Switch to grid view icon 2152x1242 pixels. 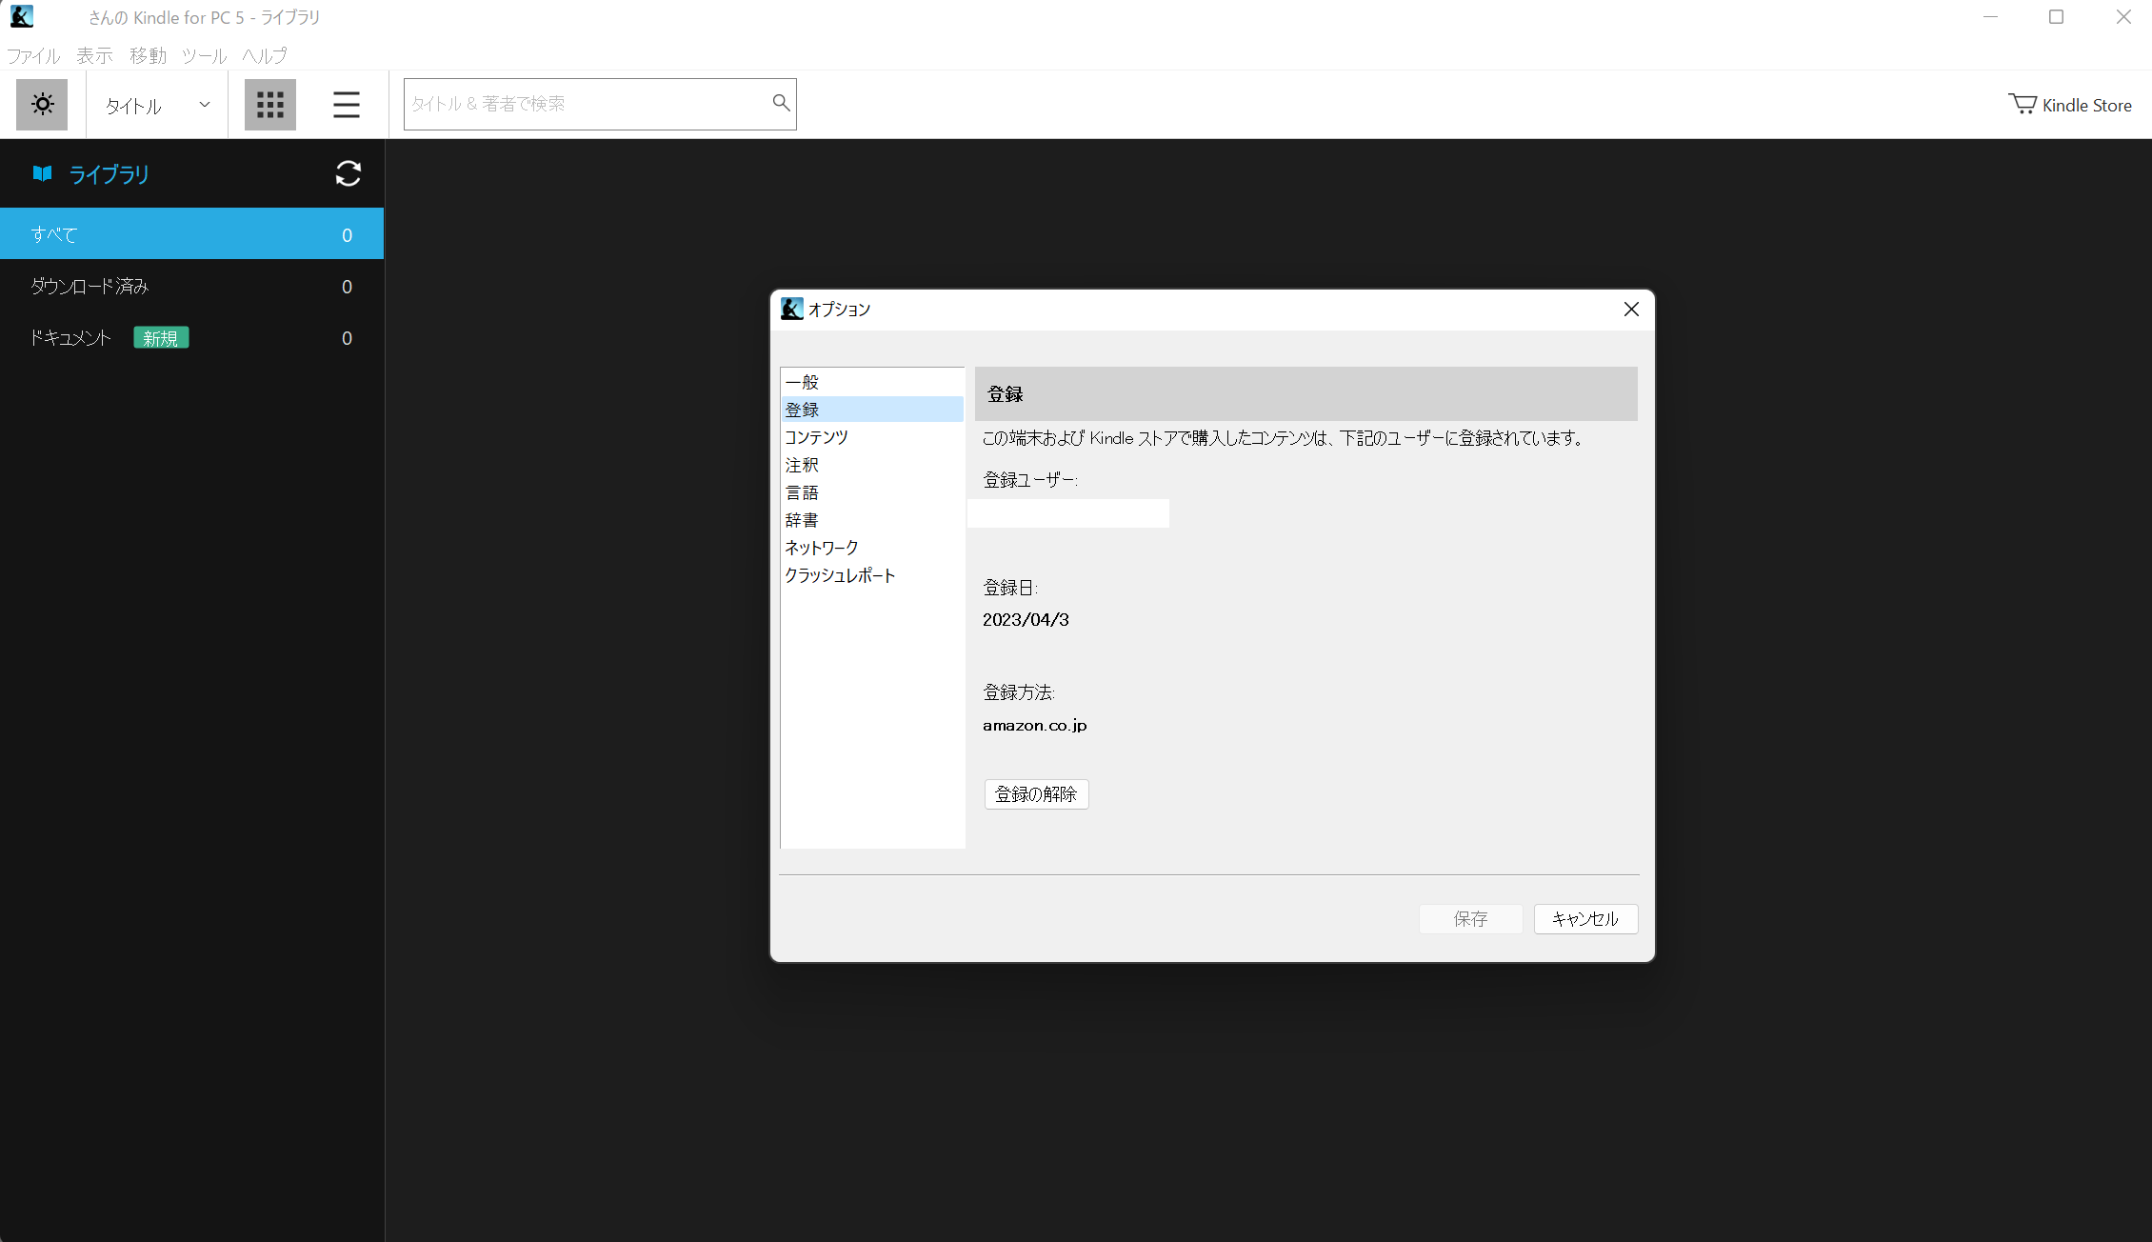click(x=270, y=104)
